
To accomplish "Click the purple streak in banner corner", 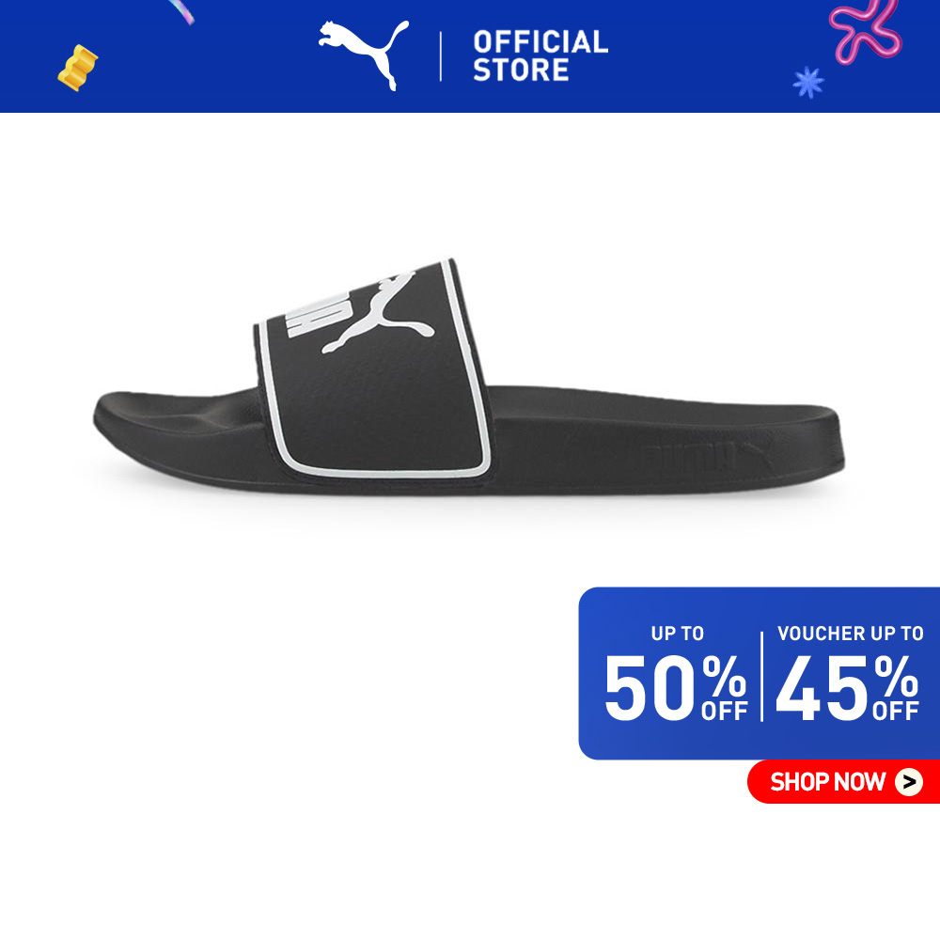I will tap(180, 11).
